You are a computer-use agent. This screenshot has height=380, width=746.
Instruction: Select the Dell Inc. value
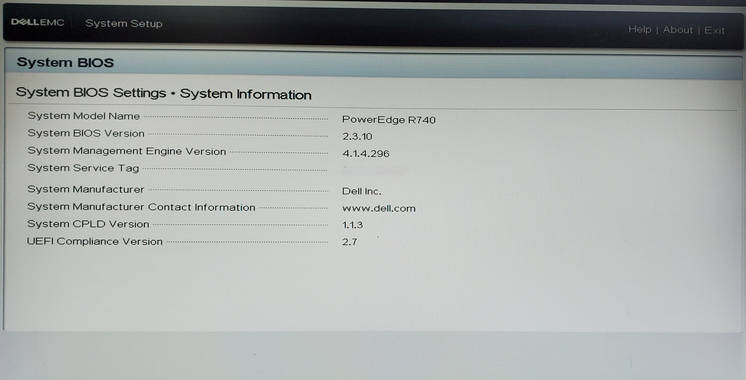pos(362,191)
